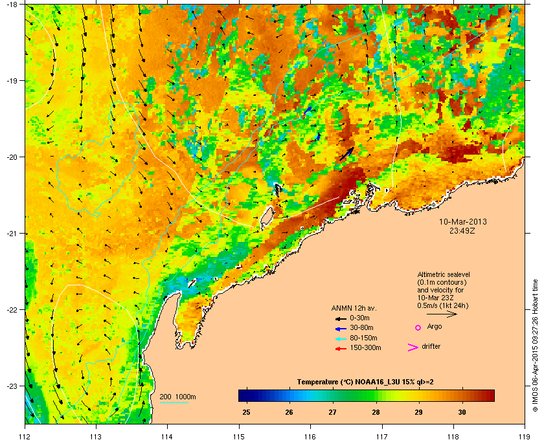Click the colorbar tick label 29

click(419, 412)
